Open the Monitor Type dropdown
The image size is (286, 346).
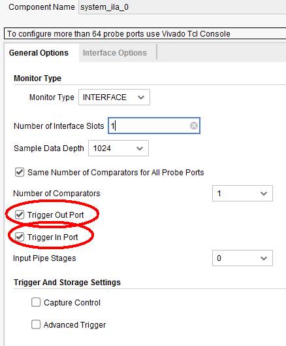coord(114,97)
